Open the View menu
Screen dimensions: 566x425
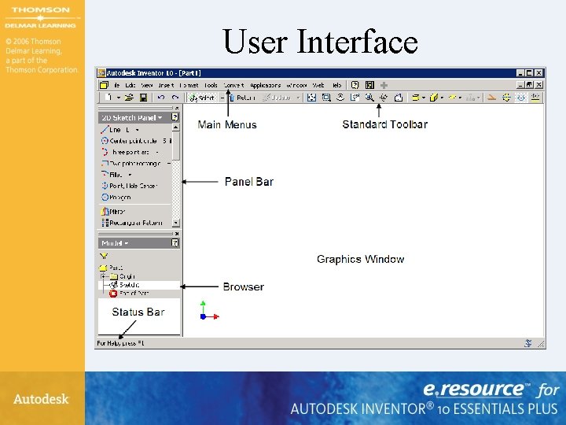(x=147, y=85)
